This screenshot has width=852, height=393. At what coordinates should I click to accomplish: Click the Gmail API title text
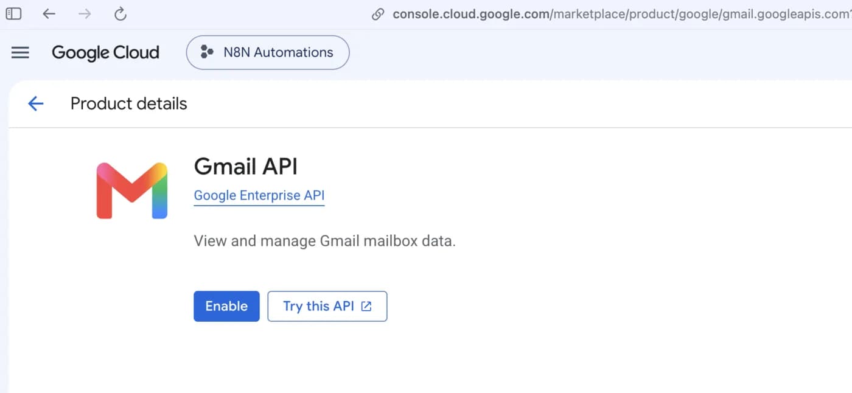coord(246,166)
